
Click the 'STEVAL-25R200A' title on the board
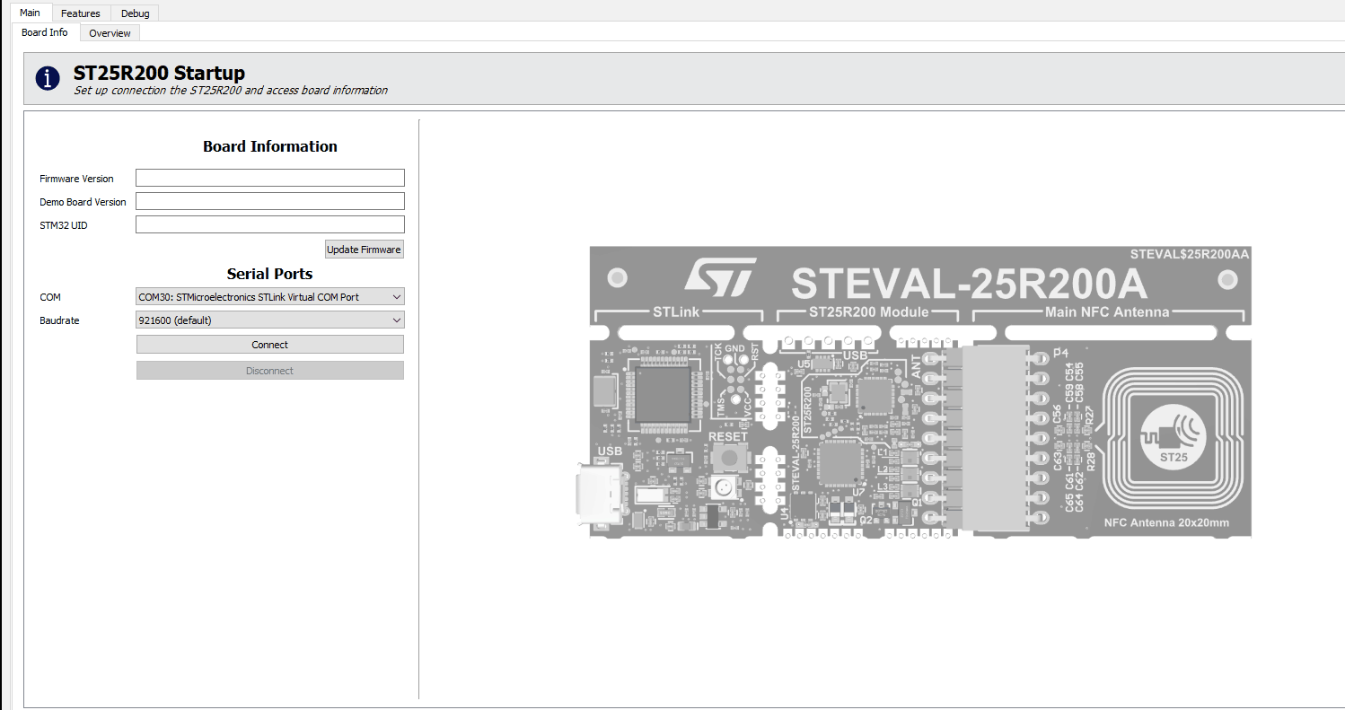click(970, 284)
